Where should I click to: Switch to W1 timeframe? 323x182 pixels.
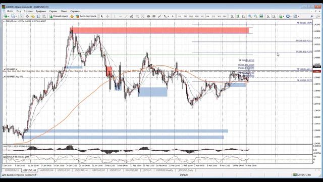[219, 16]
